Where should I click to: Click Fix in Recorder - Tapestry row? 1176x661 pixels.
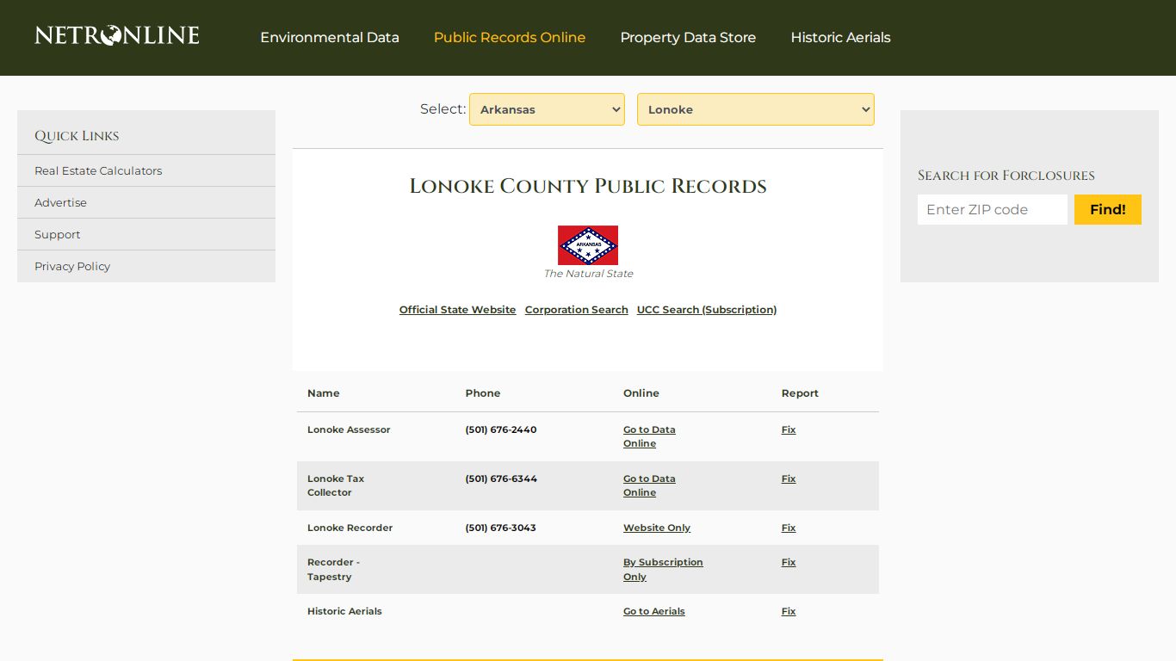click(x=789, y=562)
